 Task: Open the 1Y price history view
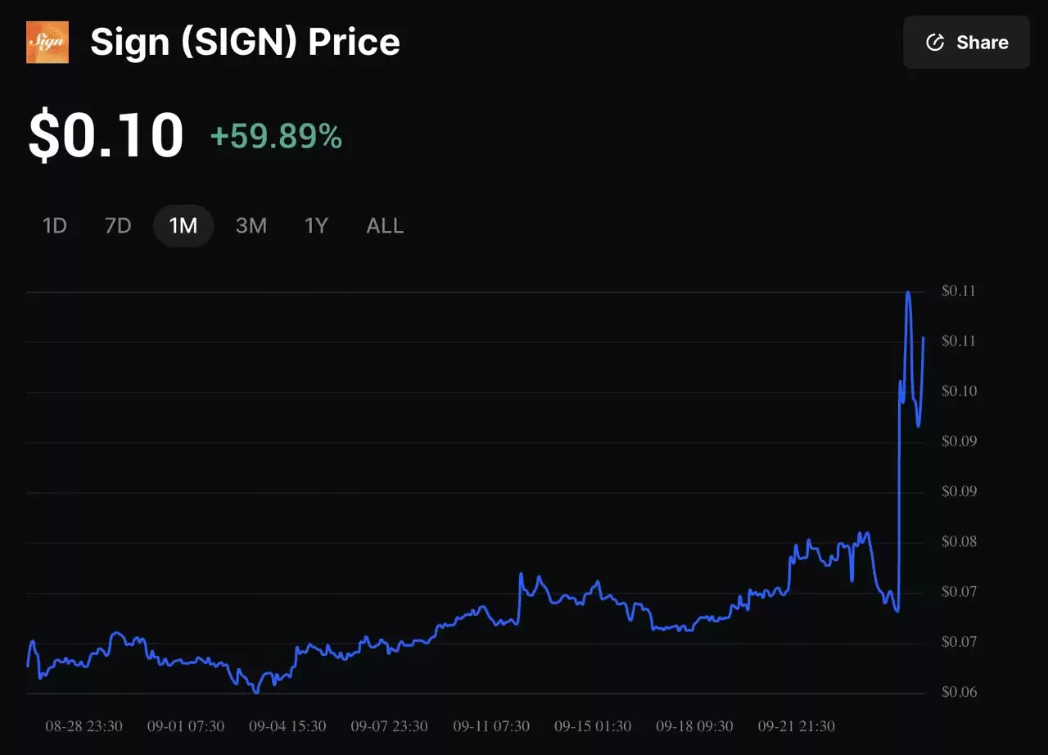pos(315,225)
